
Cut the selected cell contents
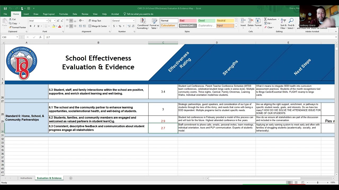12,19
